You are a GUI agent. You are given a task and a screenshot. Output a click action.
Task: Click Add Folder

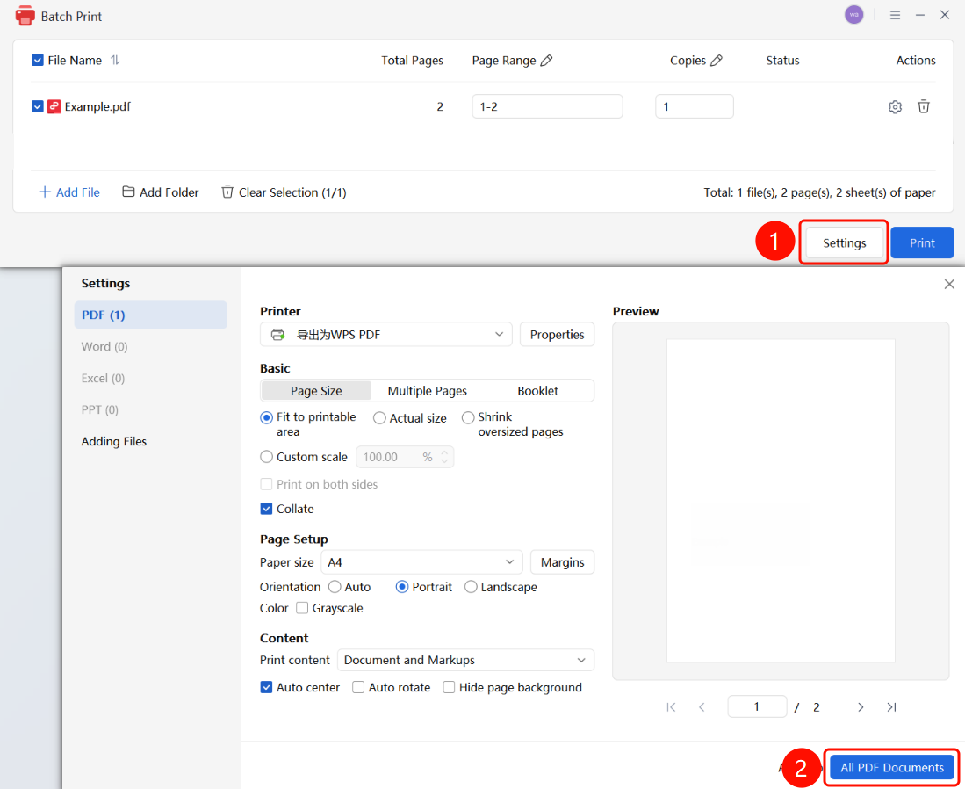point(161,192)
